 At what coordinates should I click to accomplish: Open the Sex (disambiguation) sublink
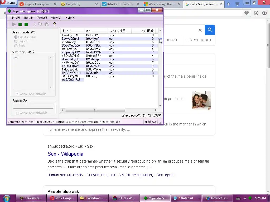[x=136, y=175]
